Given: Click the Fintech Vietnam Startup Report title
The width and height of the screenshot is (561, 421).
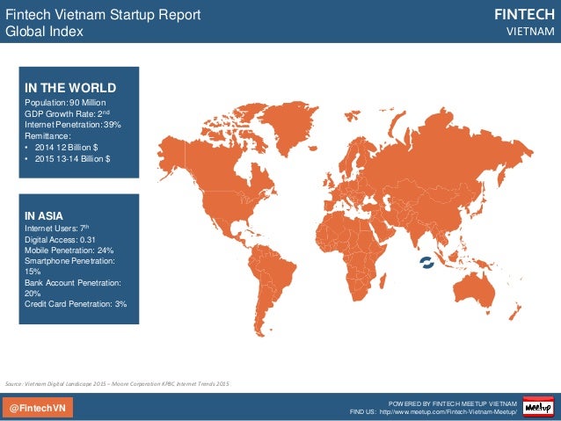Looking at the screenshot, I should click(x=103, y=15).
